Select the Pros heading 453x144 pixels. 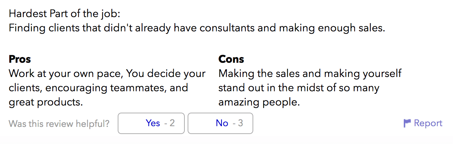tap(20, 59)
